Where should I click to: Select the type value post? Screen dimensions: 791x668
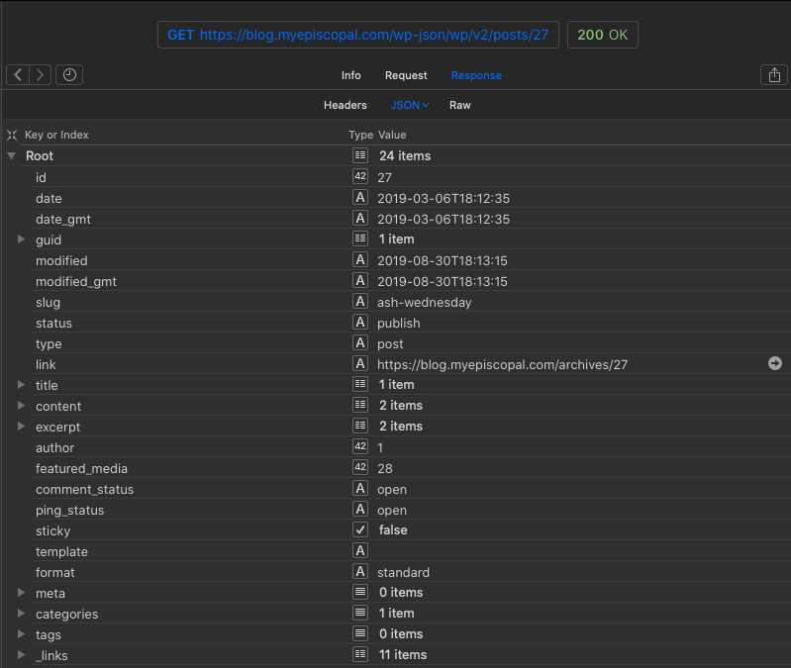click(390, 344)
